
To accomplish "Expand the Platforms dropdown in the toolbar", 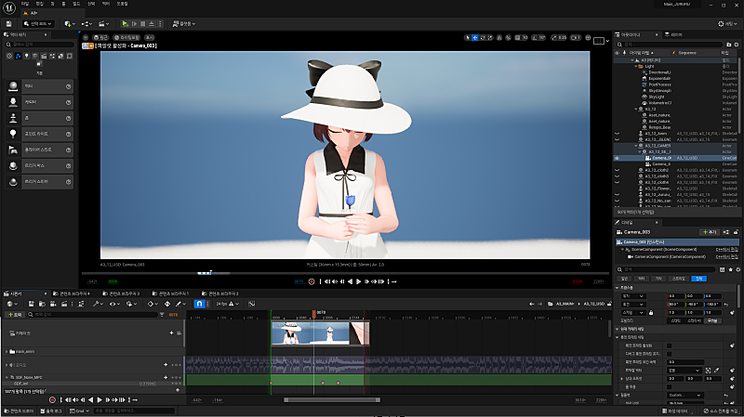I will tap(186, 23).
